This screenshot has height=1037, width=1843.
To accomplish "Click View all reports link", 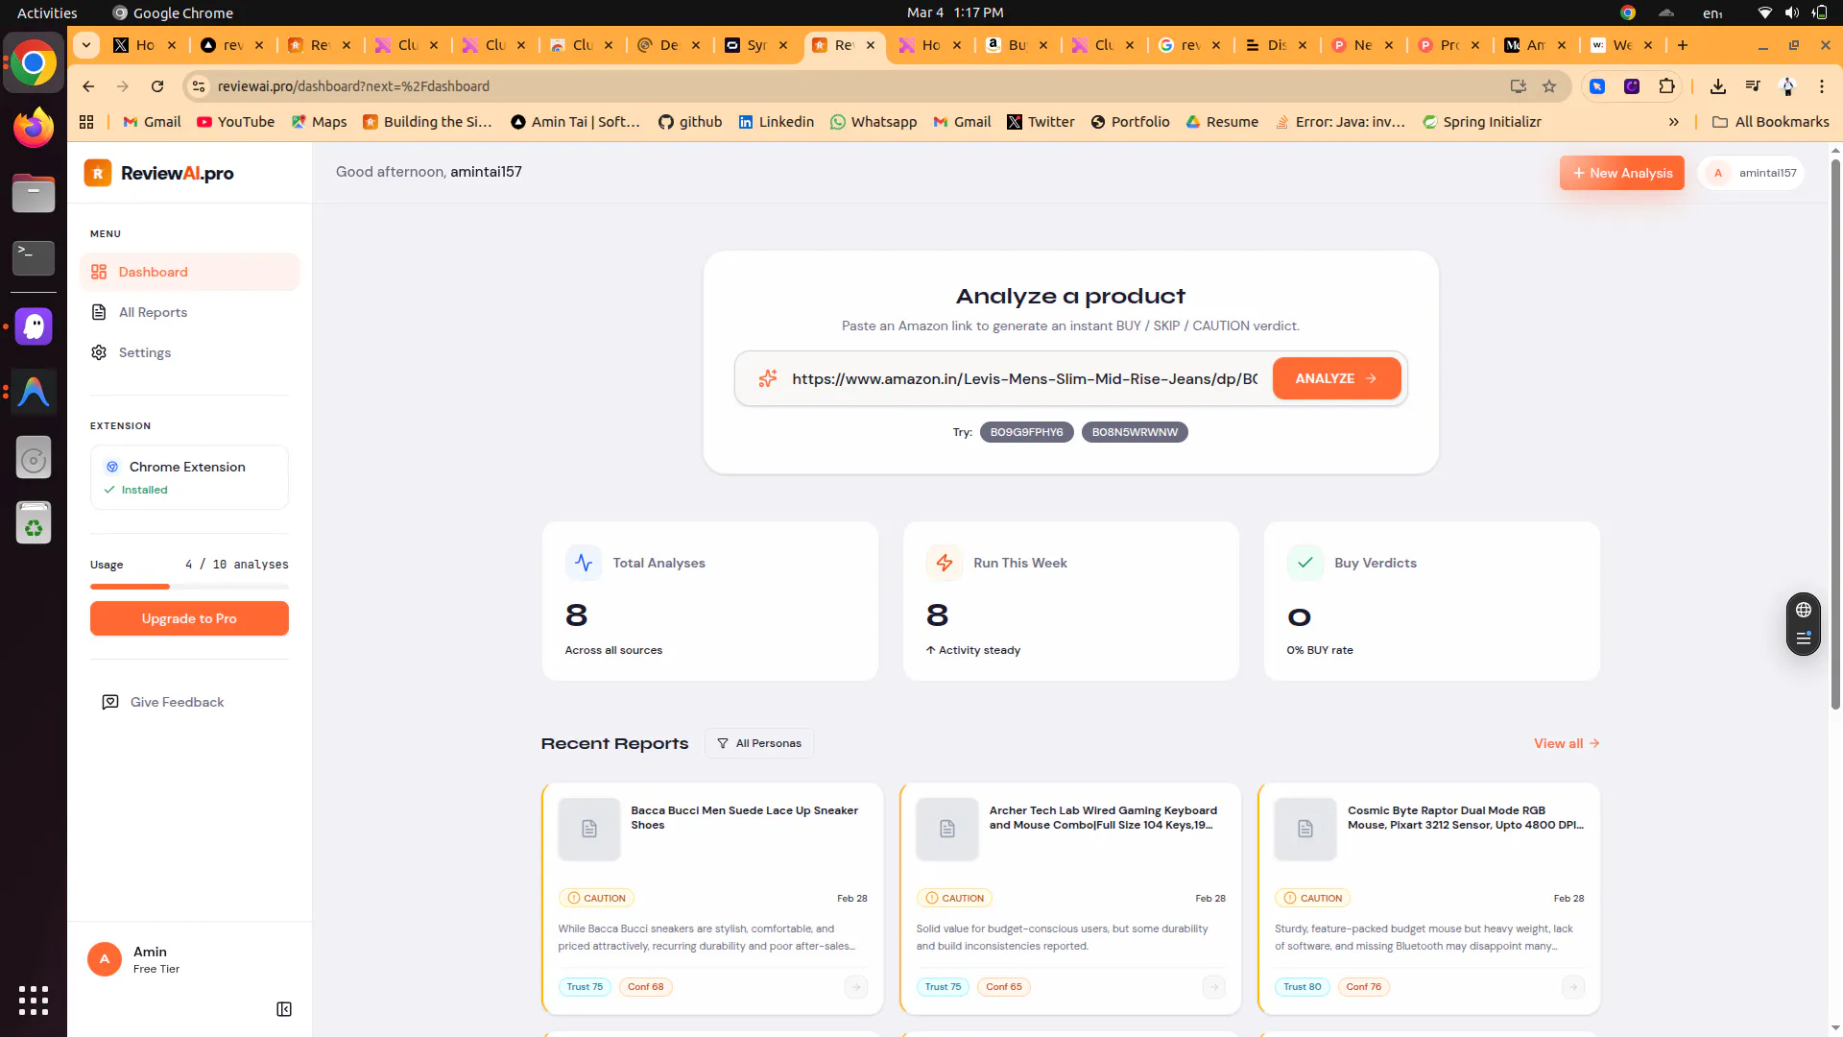I will (1567, 743).
